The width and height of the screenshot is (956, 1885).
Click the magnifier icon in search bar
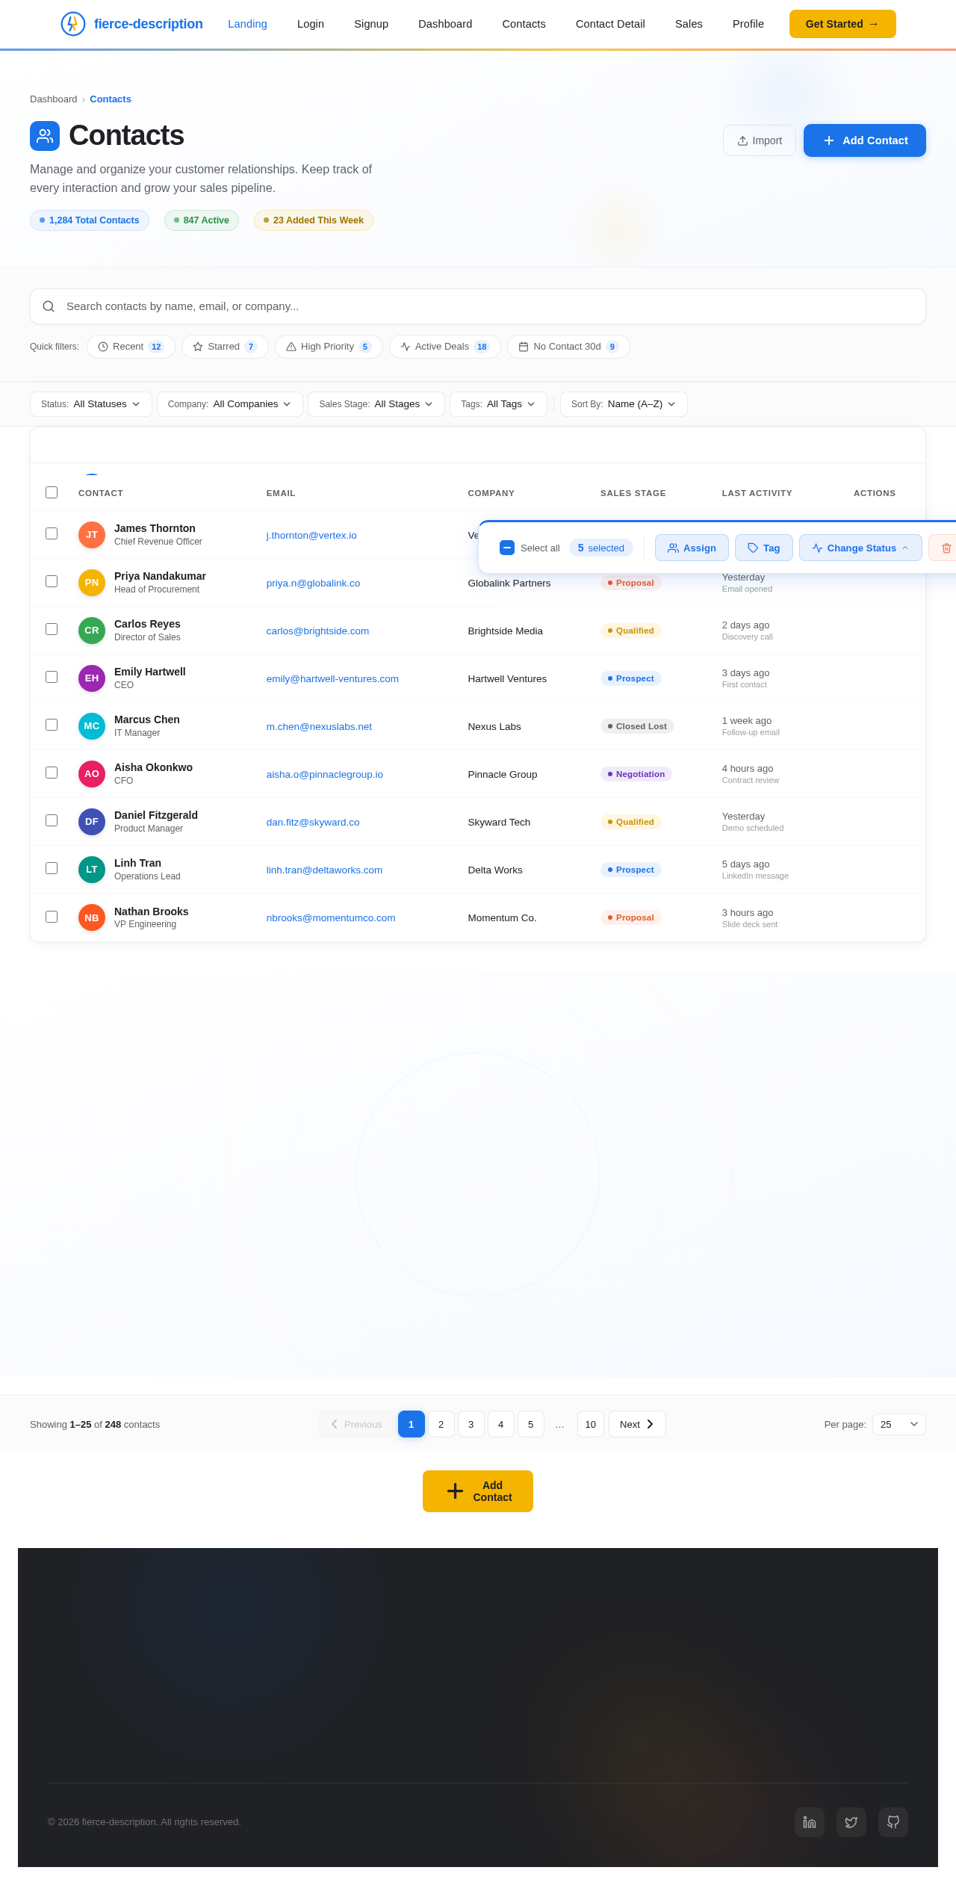point(49,306)
